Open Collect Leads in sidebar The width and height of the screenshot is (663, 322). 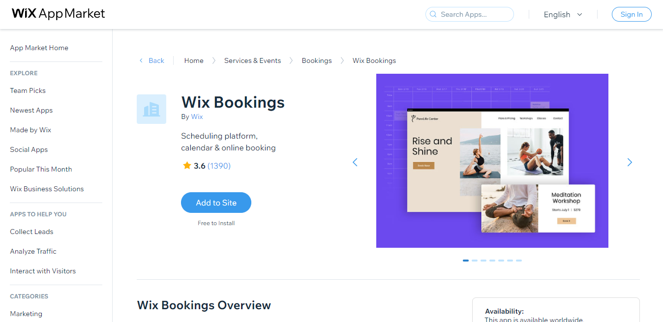[32, 232]
